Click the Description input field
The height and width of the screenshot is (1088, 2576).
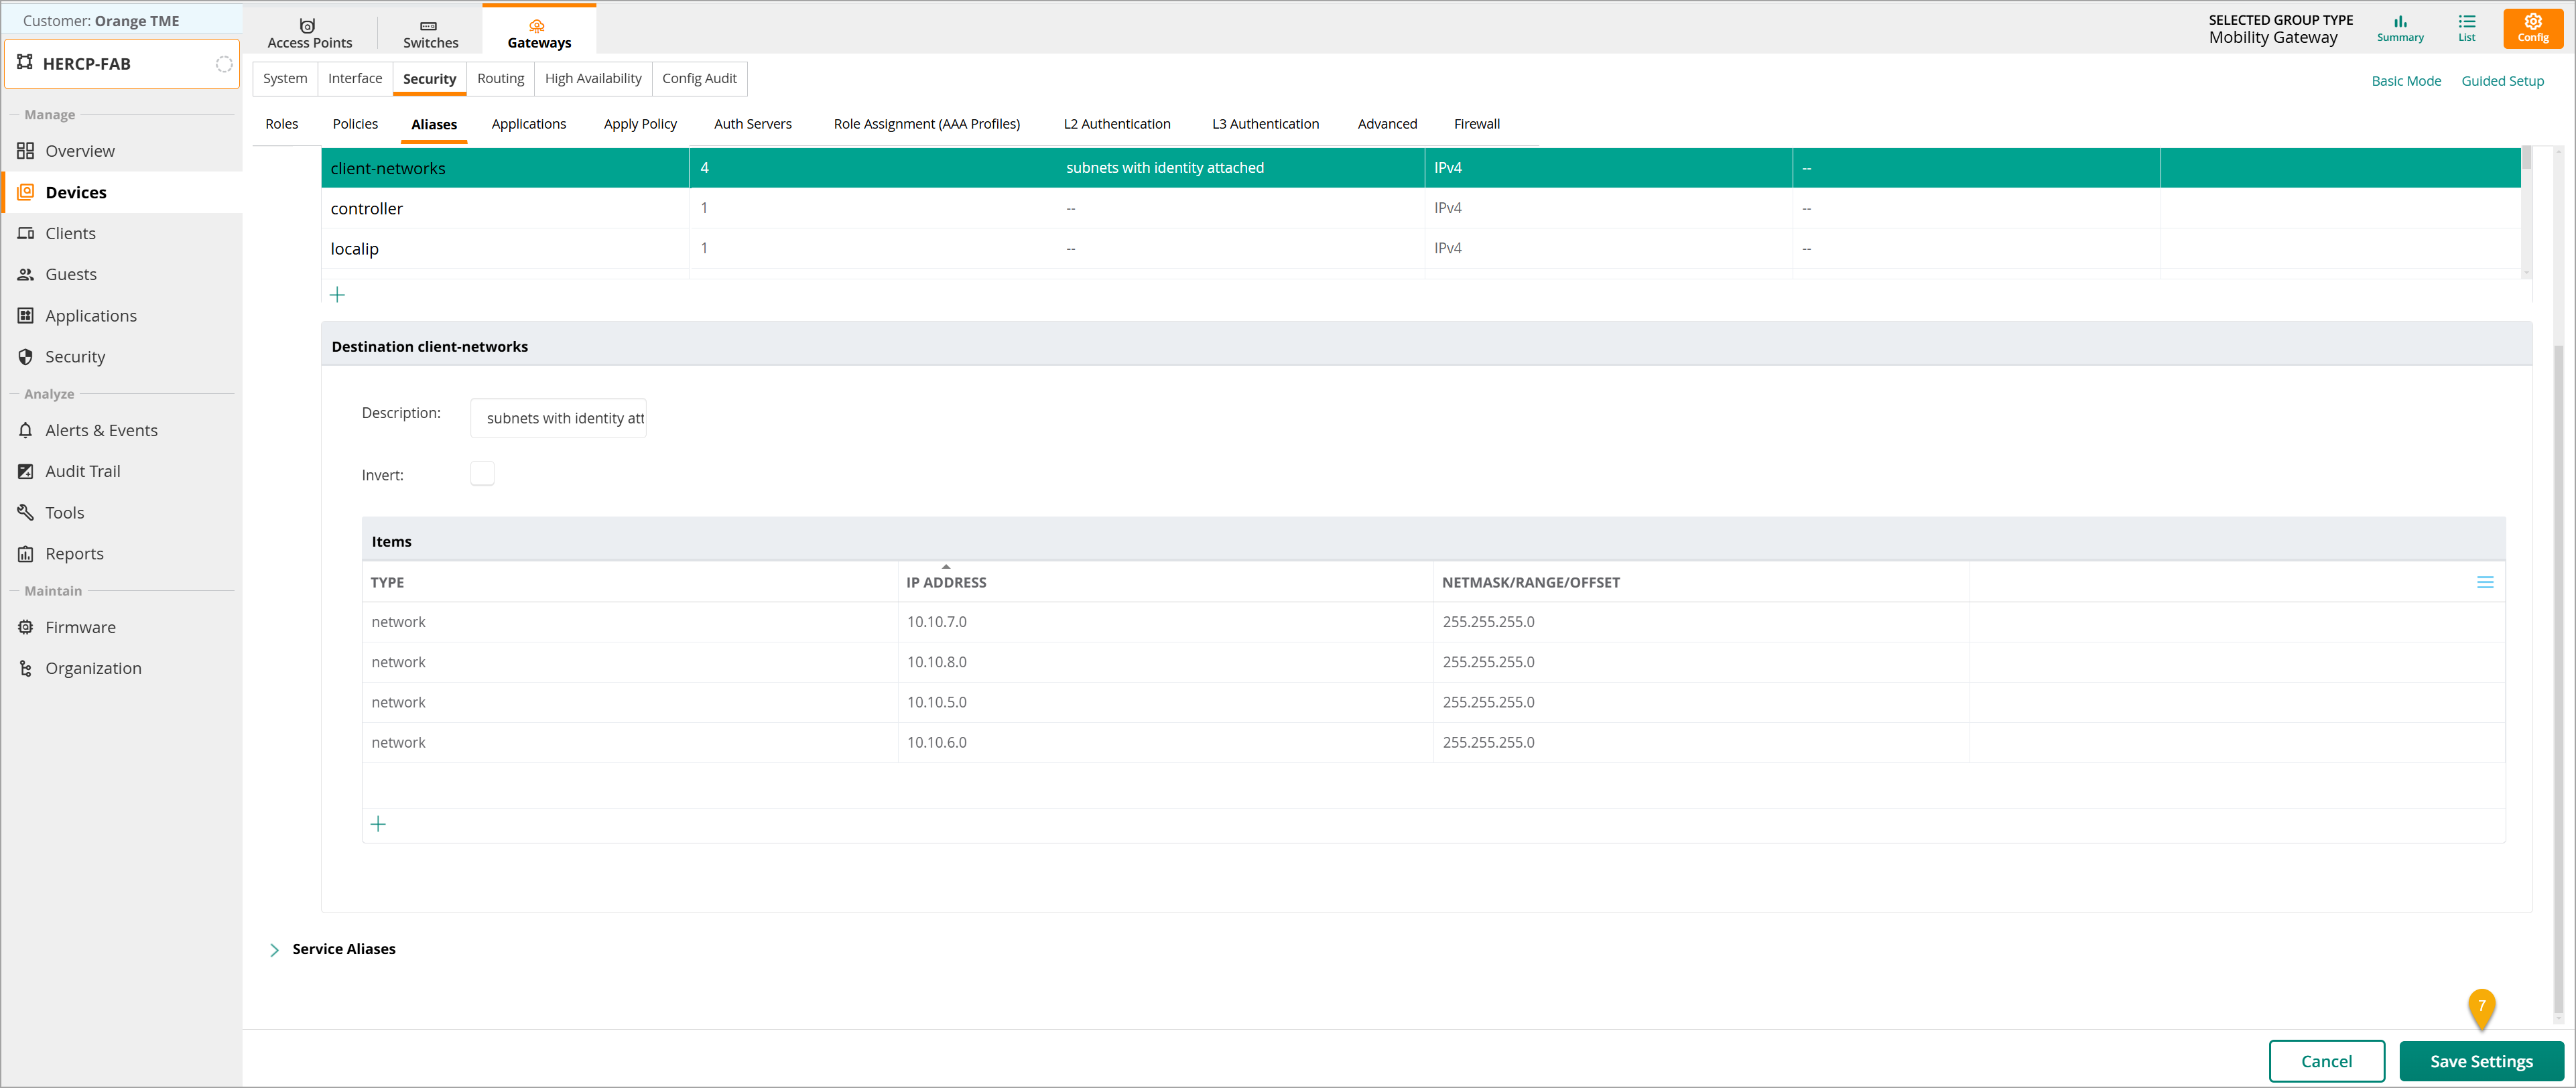click(x=558, y=418)
